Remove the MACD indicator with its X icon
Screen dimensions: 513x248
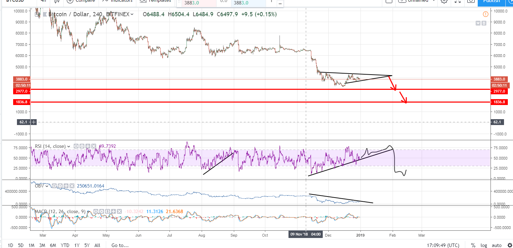(119, 211)
